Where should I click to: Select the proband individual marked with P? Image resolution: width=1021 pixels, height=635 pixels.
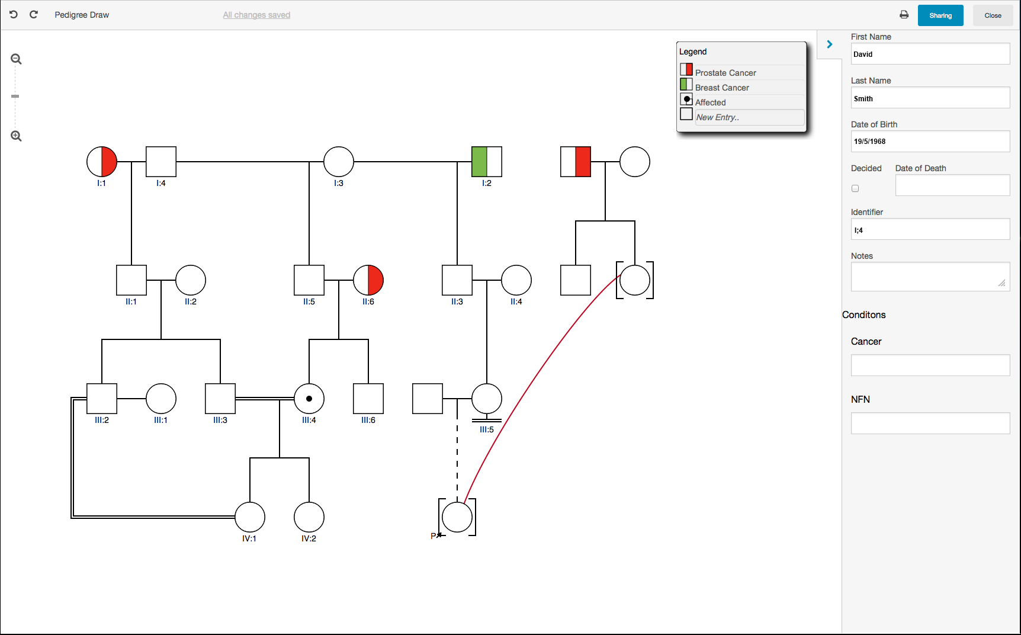pyautogui.click(x=456, y=517)
